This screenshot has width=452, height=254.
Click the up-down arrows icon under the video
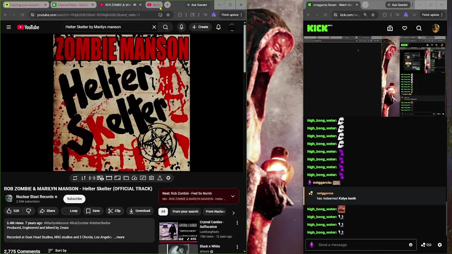click(83, 178)
